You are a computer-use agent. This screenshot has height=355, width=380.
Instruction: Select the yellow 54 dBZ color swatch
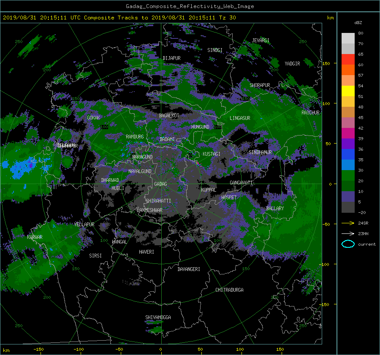[x=348, y=91]
